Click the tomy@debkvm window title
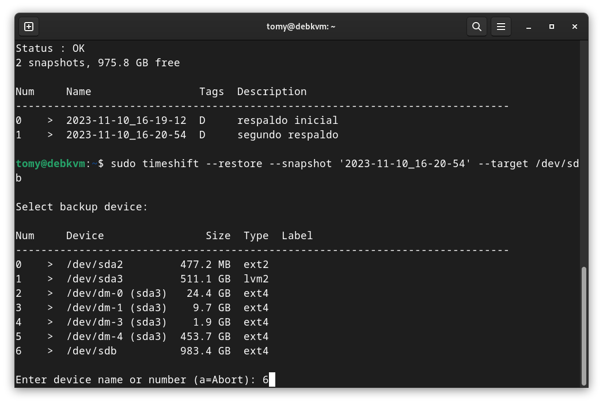The height and width of the screenshot is (404, 603). [x=301, y=27]
